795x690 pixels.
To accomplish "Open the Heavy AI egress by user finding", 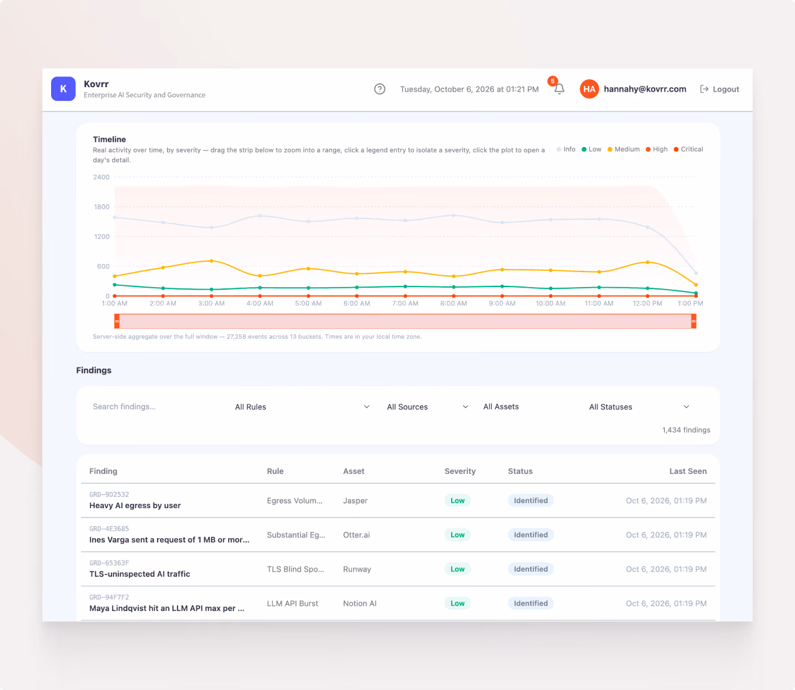I will [135, 506].
